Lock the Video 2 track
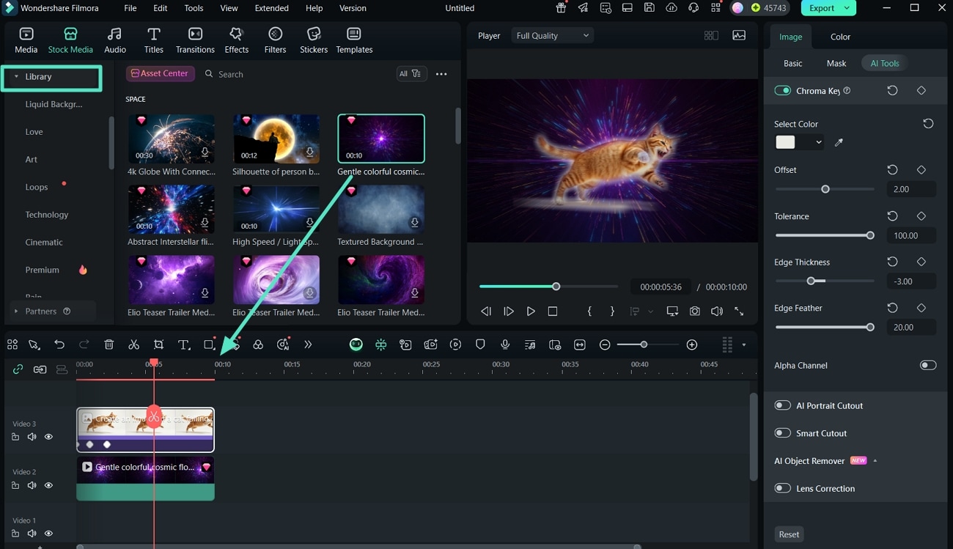The width and height of the screenshot is (953, 549). [x=15, y=485]
